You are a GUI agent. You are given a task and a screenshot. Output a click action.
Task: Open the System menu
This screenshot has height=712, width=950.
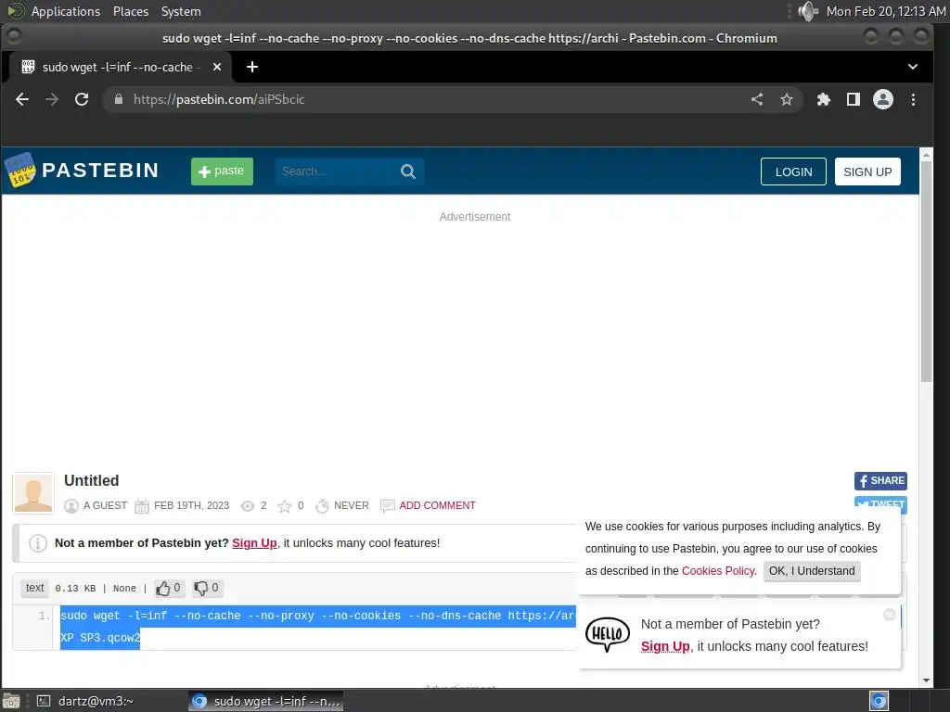[181, 11]
